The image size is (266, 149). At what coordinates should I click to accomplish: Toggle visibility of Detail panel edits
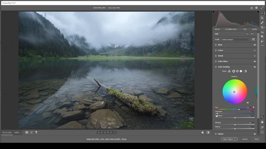pyautogui.click(x=255, y=56)
